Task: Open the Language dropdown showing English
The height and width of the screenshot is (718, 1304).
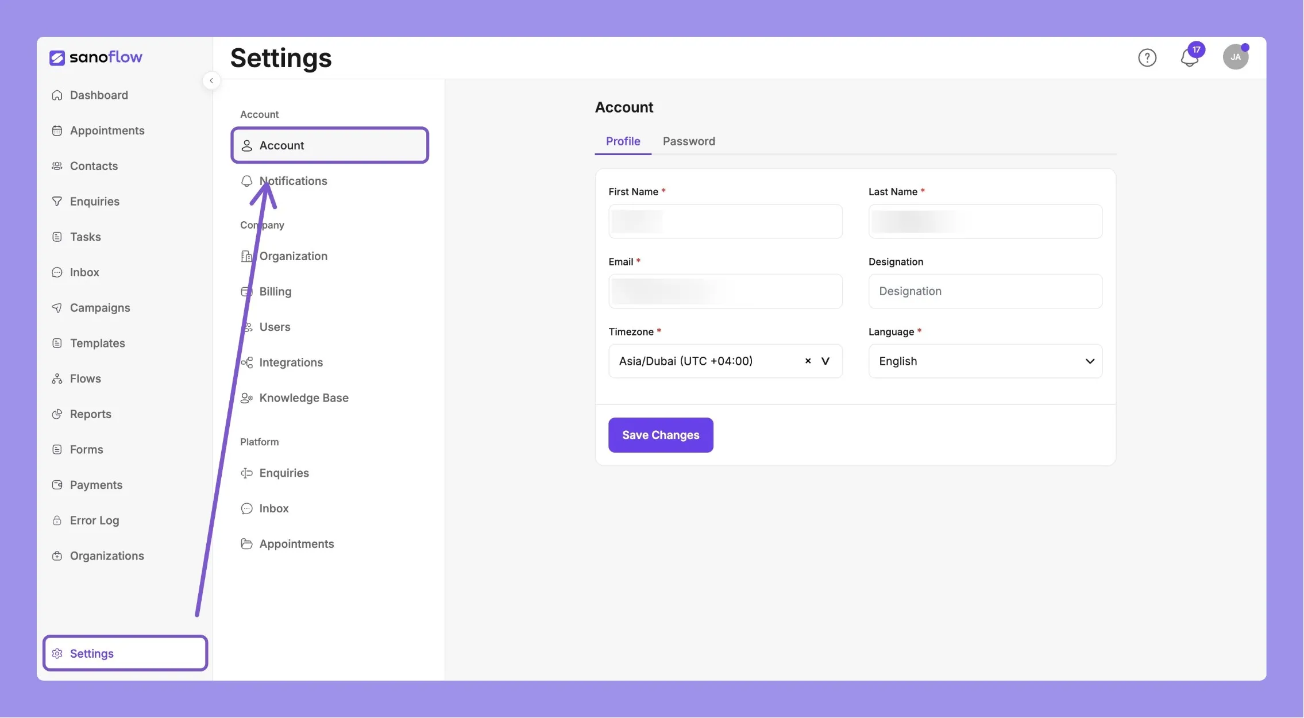Action: click(x=985, y=361)
